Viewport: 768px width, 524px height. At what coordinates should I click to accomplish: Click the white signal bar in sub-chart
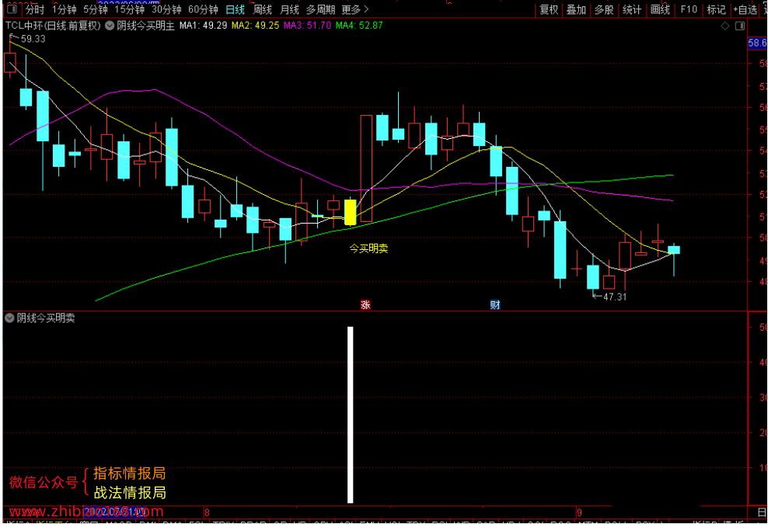coord(351,415)
